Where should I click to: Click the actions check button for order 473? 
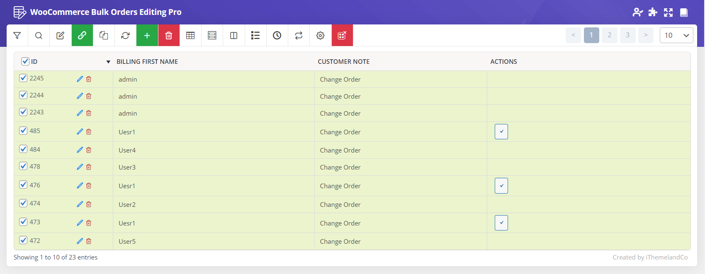pos(501,223)
